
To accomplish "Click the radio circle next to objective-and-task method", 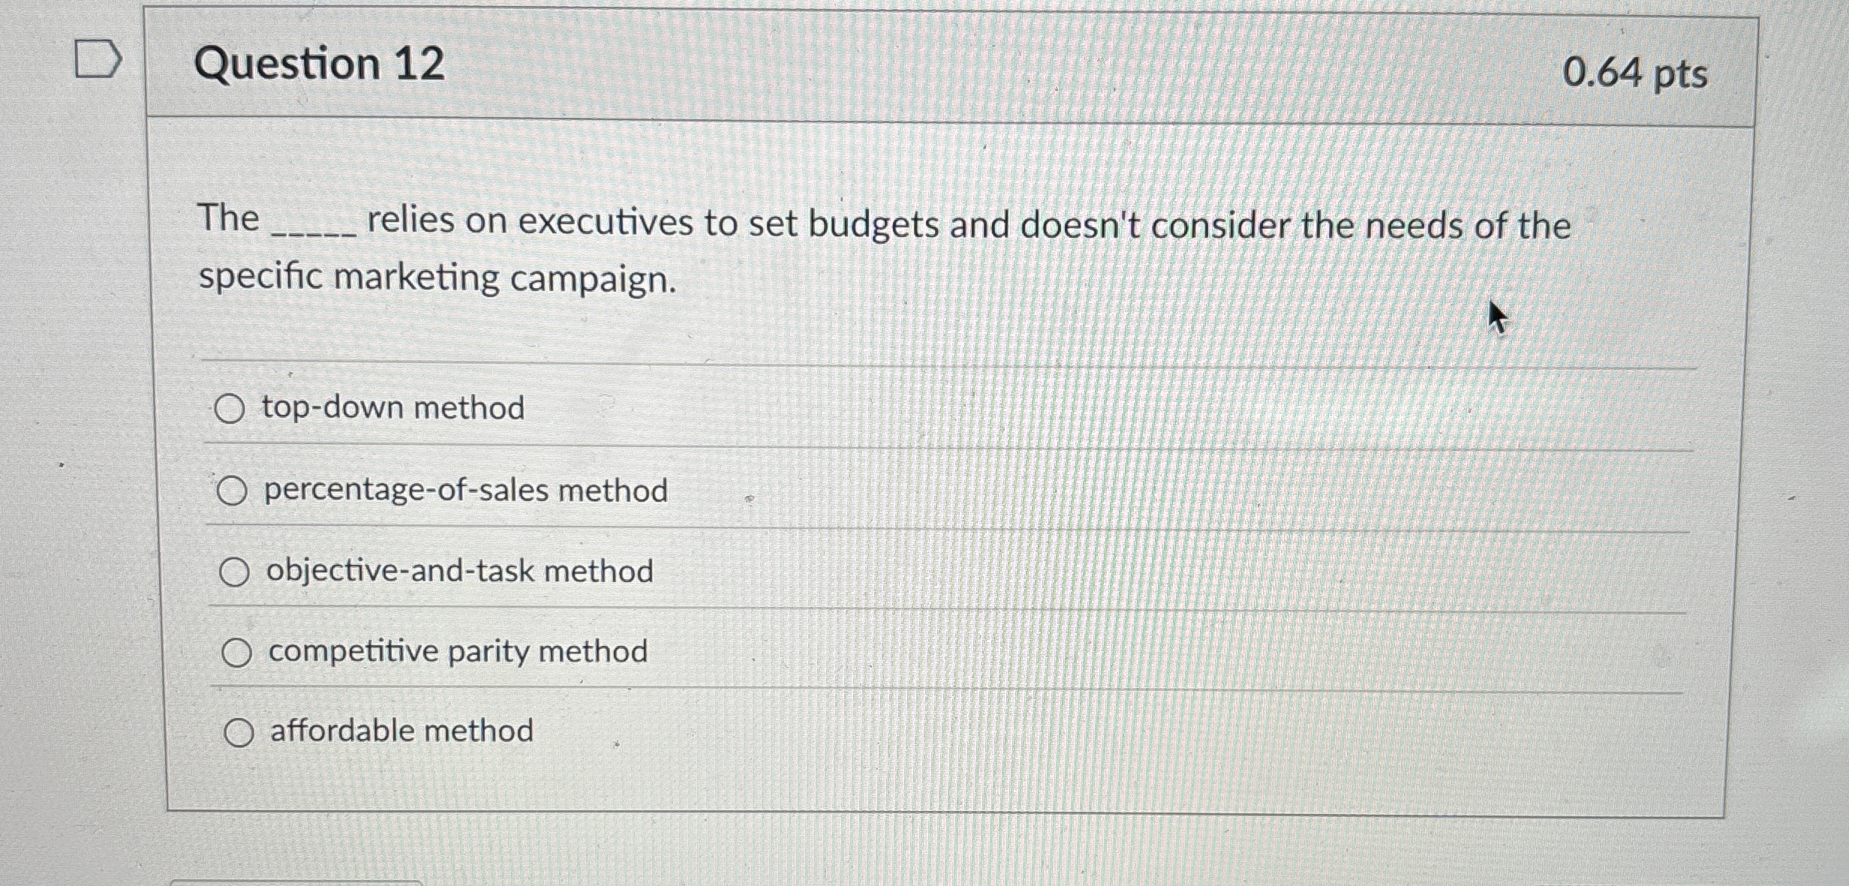I will 237,573.
